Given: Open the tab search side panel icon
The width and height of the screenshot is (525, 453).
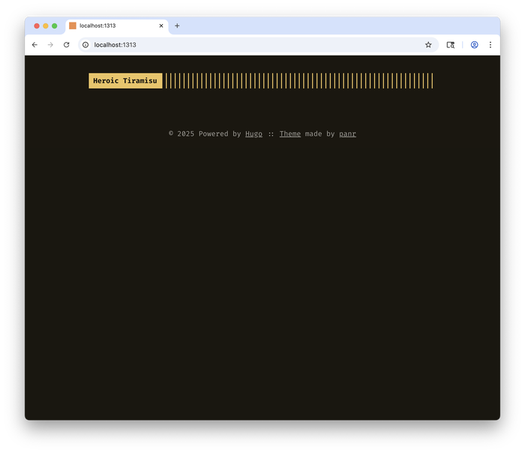Looking at the screenshot, I should [451, 45].
